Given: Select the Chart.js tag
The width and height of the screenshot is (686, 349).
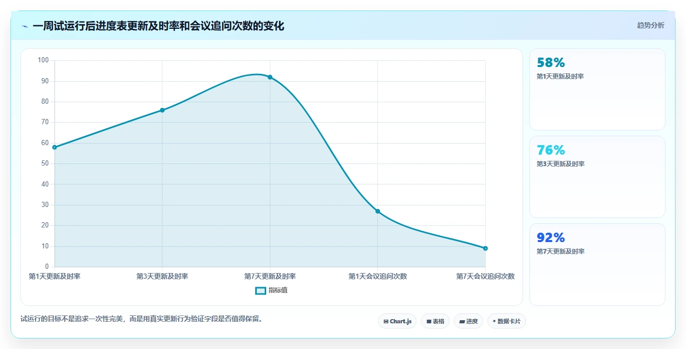Looking at the screenshot, I should point(397,321).
